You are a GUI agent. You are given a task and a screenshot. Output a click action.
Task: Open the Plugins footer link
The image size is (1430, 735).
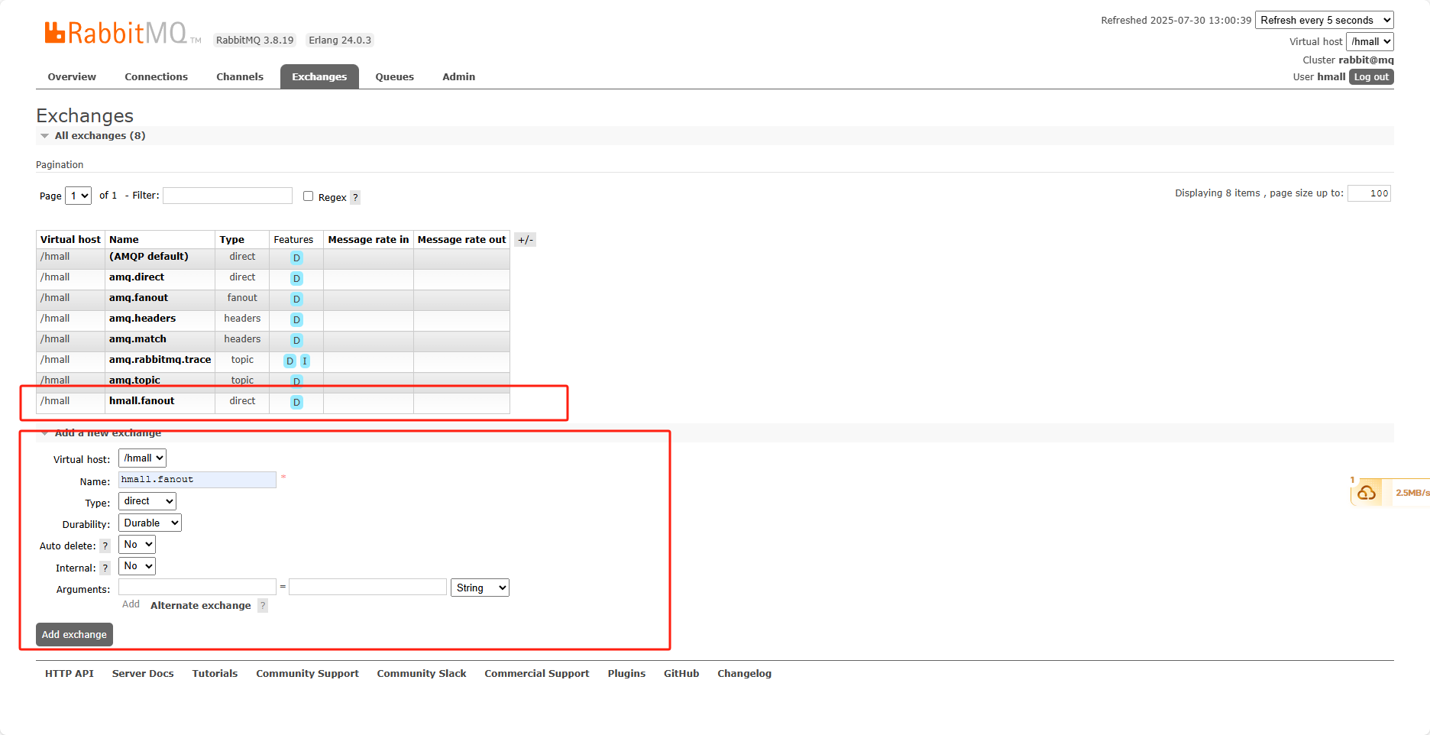pos(626,673)
